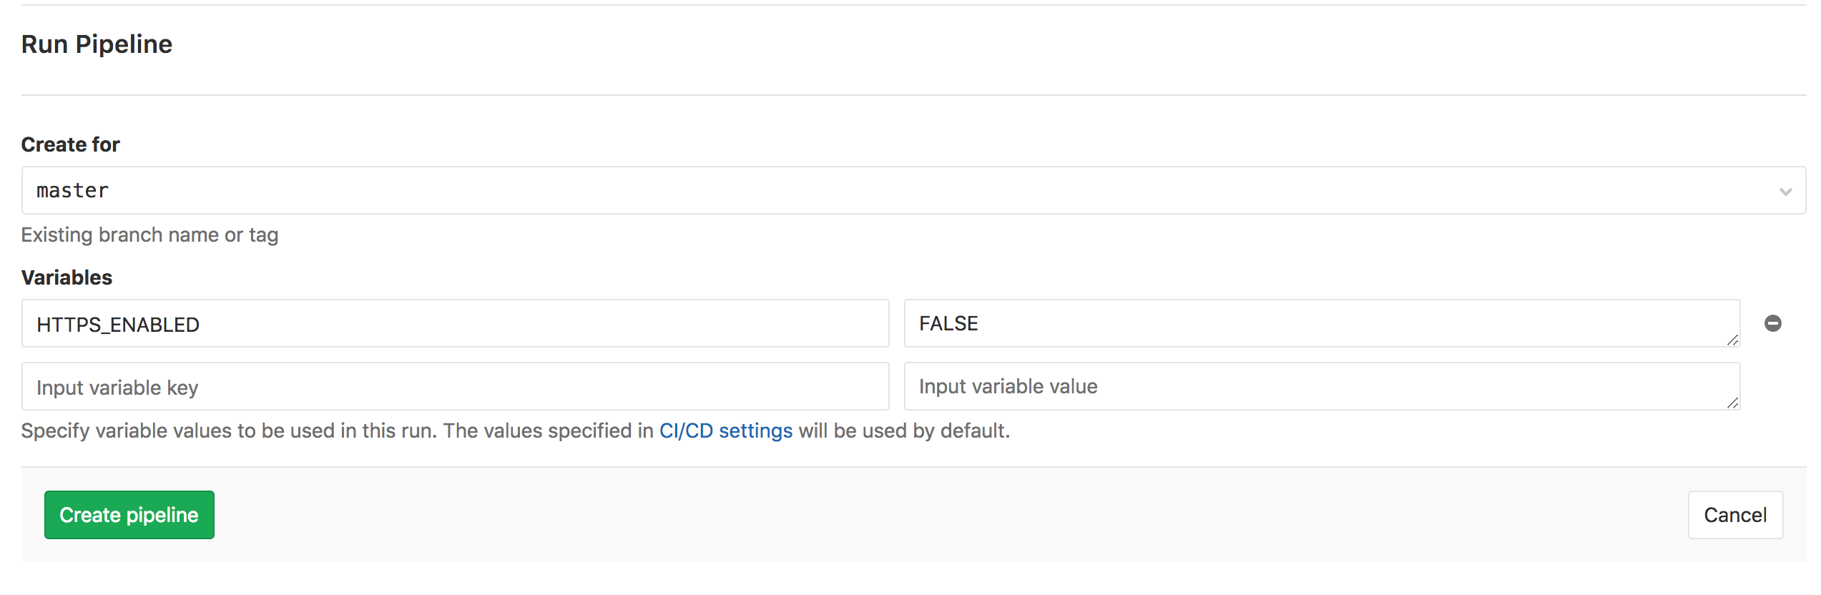1821x595 pixels.
Task: Click the Run Pipeline heading
Action: pyautogui.click(x=96, y=44)
